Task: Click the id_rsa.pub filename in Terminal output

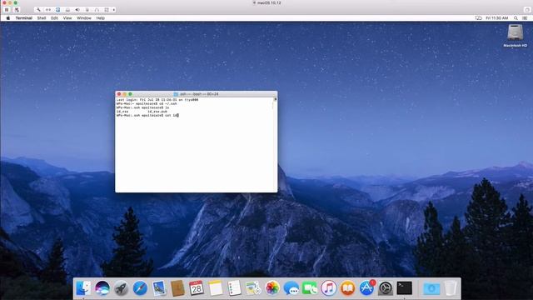Action: 157,111
